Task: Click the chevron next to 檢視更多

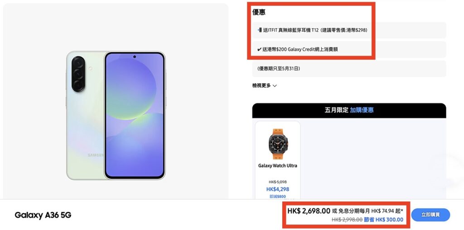Action: coord(275,86)
